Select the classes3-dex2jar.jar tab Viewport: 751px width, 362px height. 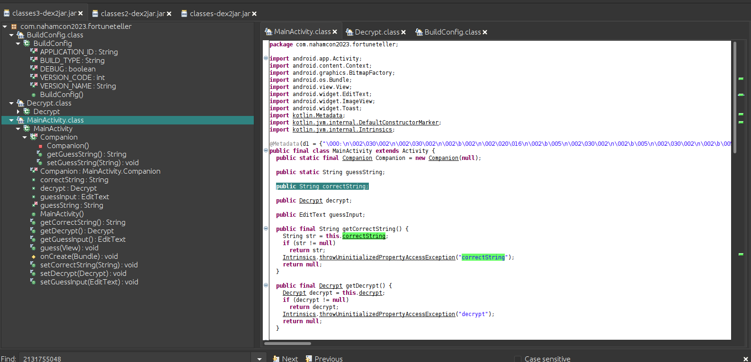[x=44, y=13]
